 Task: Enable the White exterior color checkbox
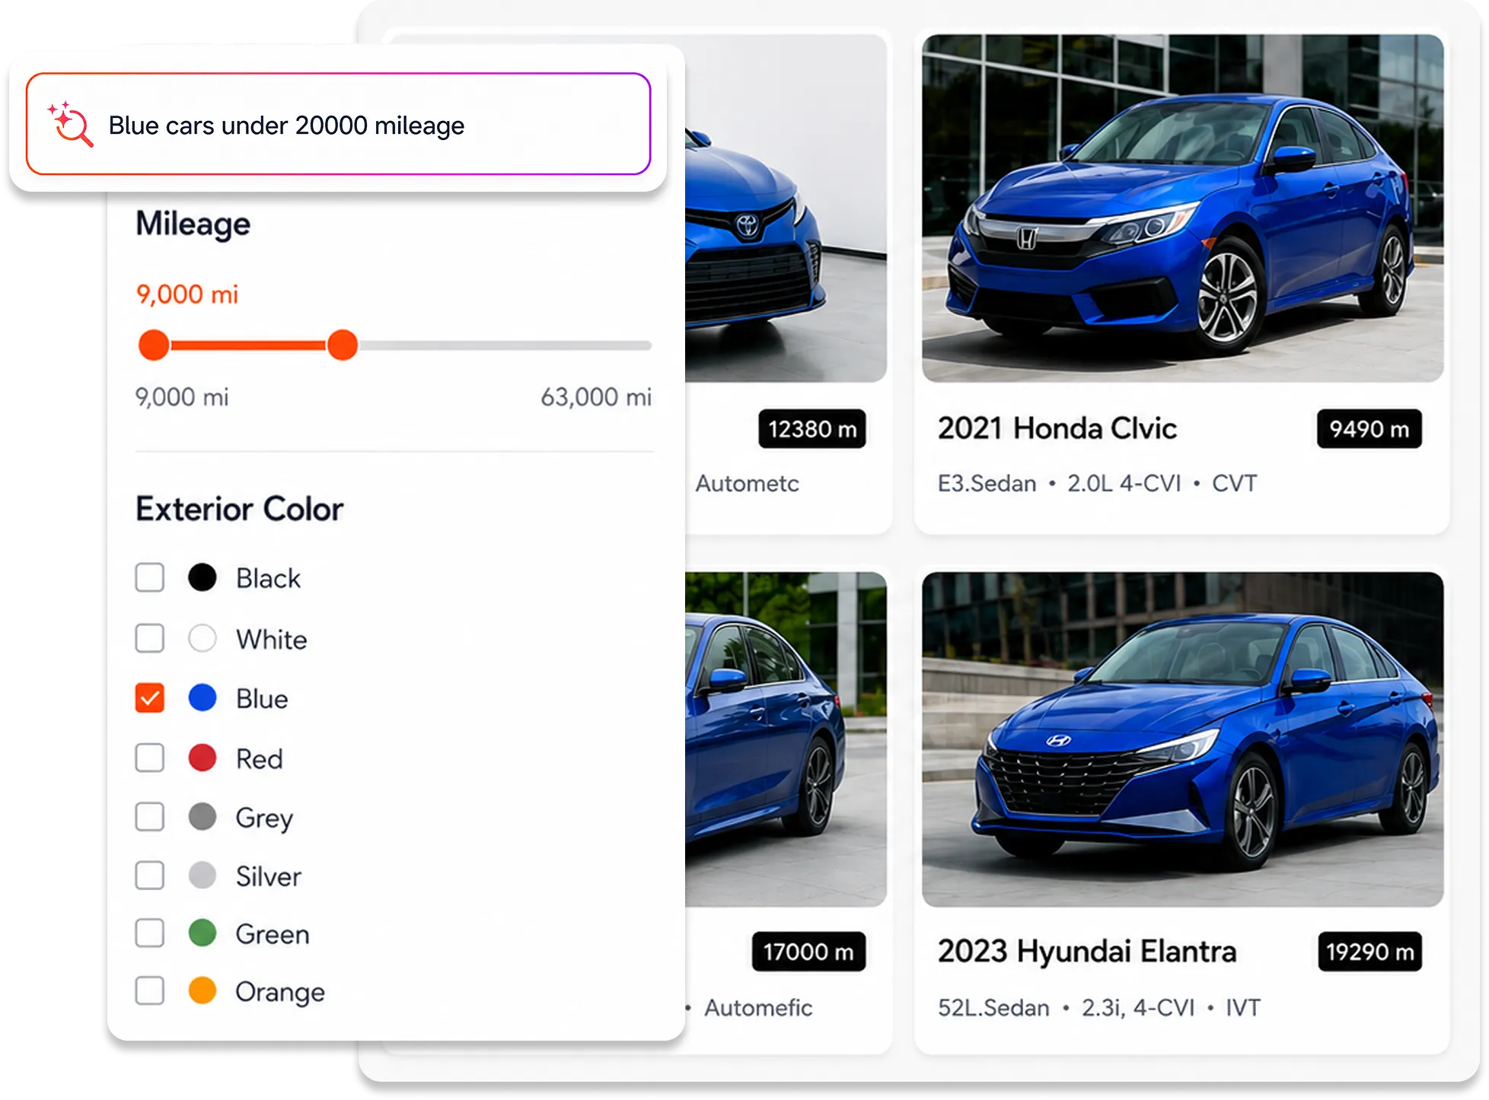(x=150, y=638)
